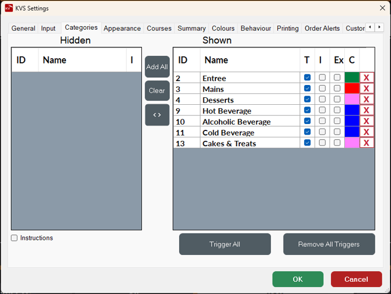This screenshot has height=294, width=391.
Task: Click ID cell 10 in Shown list
Action: pyautogui.click(x=187, y=121)
